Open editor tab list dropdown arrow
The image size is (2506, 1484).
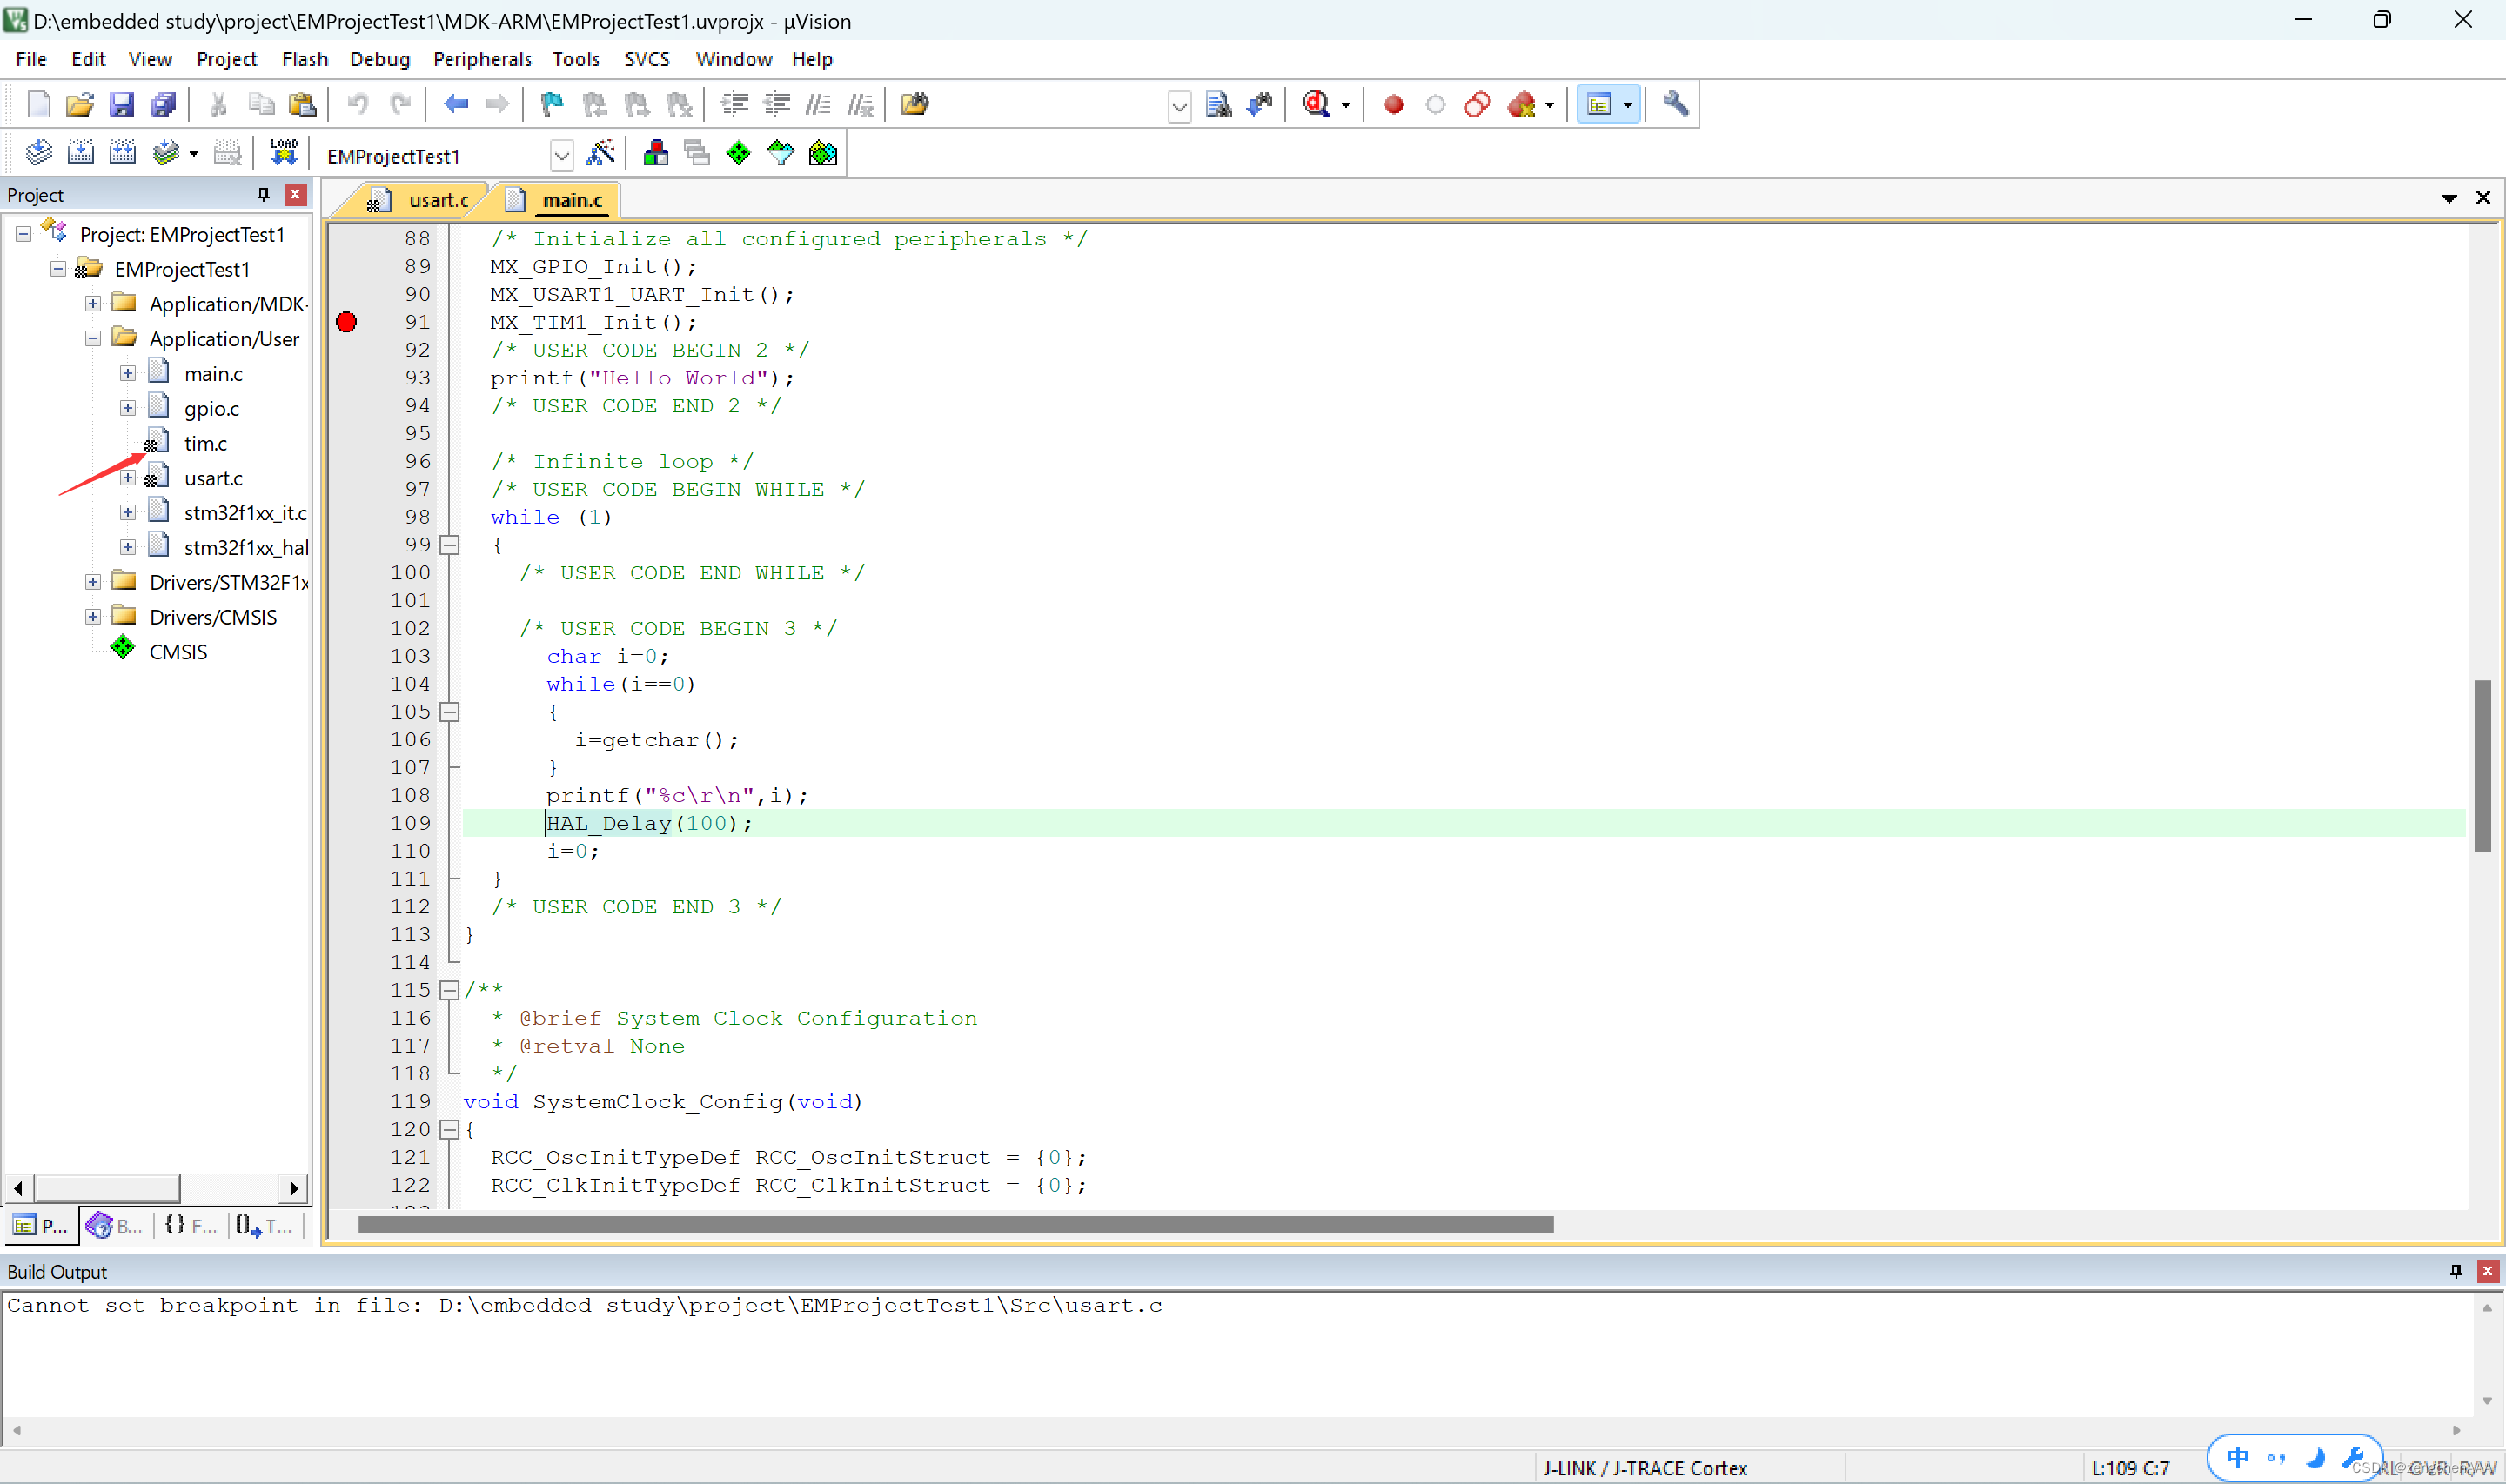pyautogui.click(x=2449, y=198)
